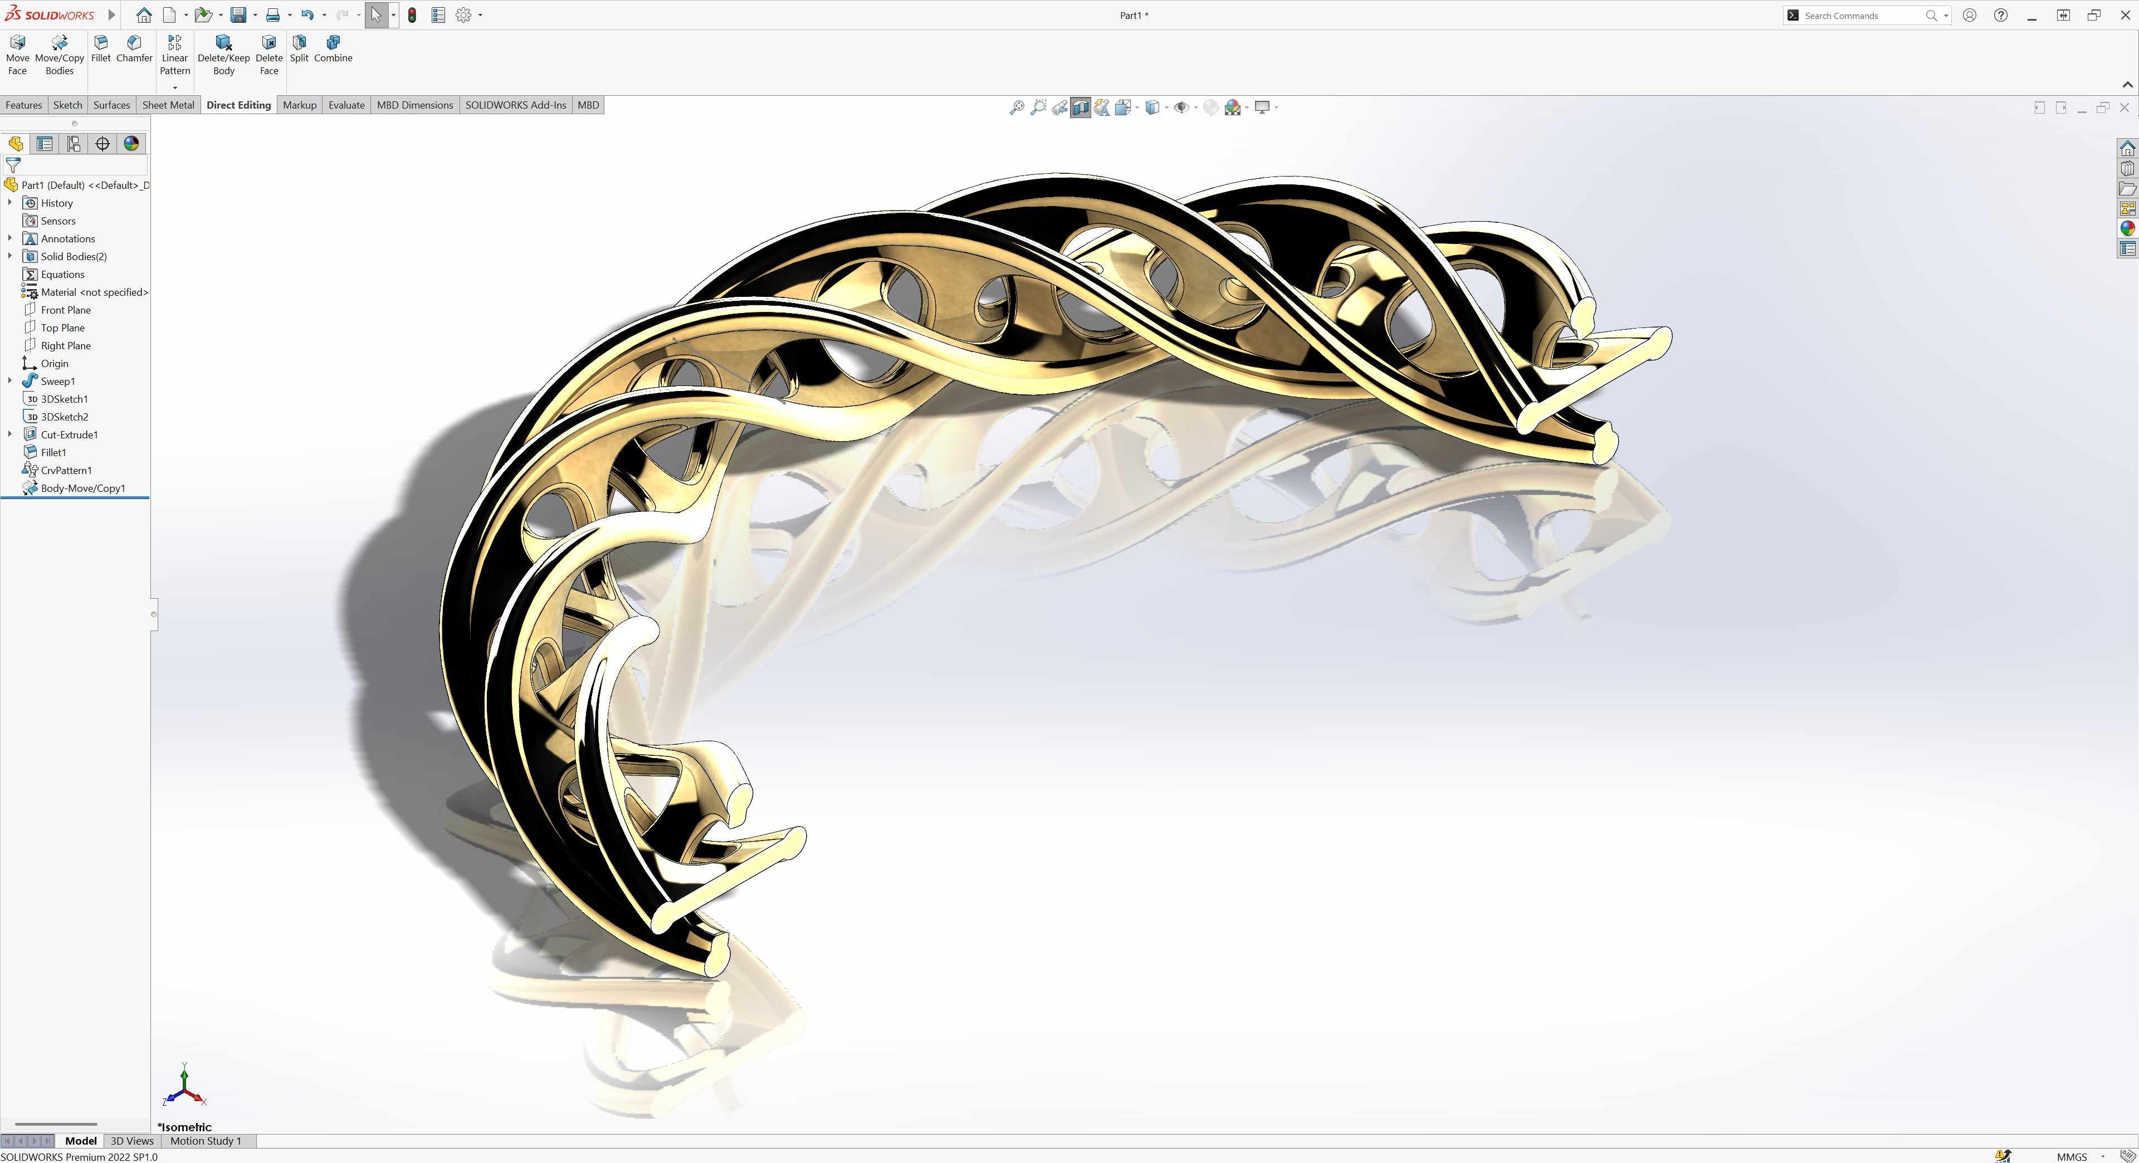2139x1163 pixels.
Task: Open the Apply Scene dropdown arrow
Action: point(1247,107)
